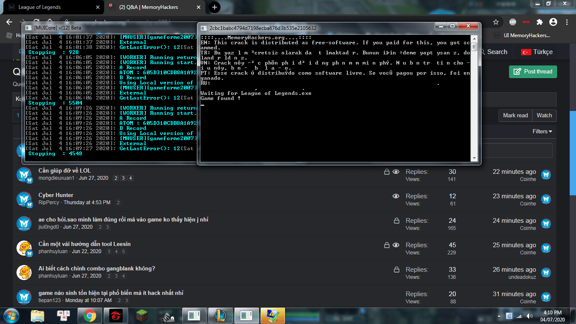Click the lock icon on the 24-replies thread

click(396, 221)
